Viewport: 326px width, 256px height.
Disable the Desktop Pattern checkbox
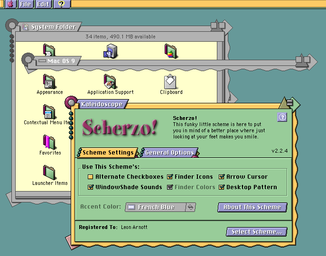[x=222, y=187]
